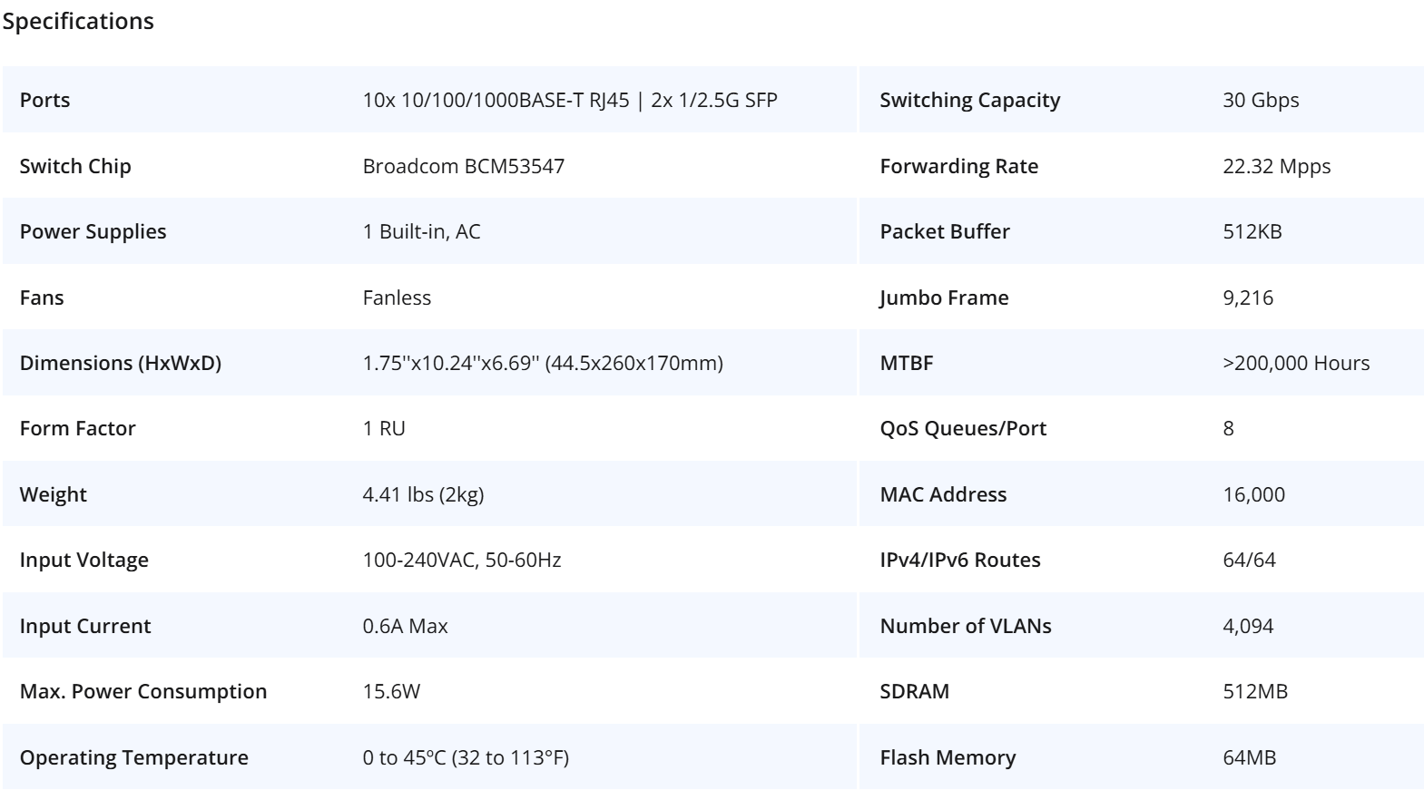This screenshot has width=1424, height=790.
Task: Select the QoS Queues/Port label
Action: pos(963,428)
